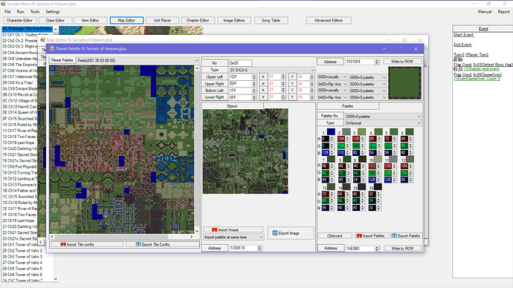Screen dimensions: 513x288
Task: Click the tileset horizontal scrollbar
Action: 121,236
